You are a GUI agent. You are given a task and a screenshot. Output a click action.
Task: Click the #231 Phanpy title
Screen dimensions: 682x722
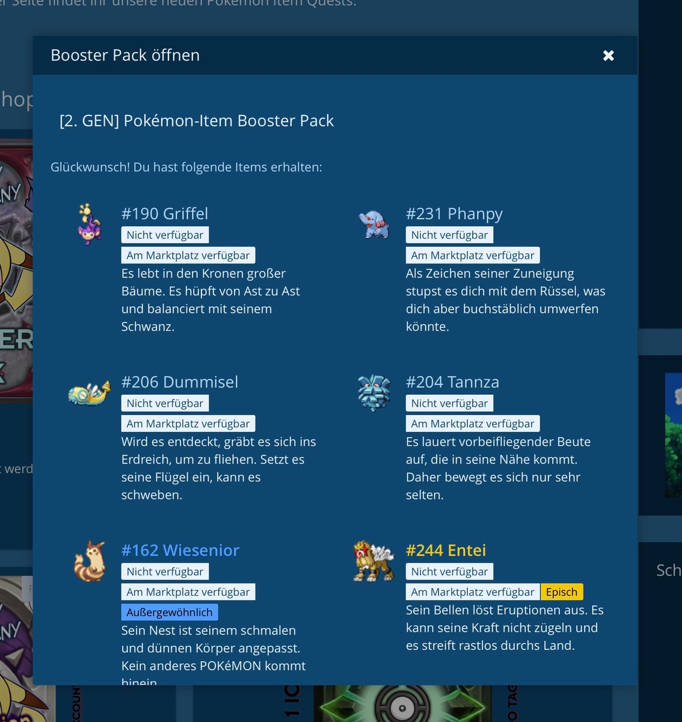453,214
